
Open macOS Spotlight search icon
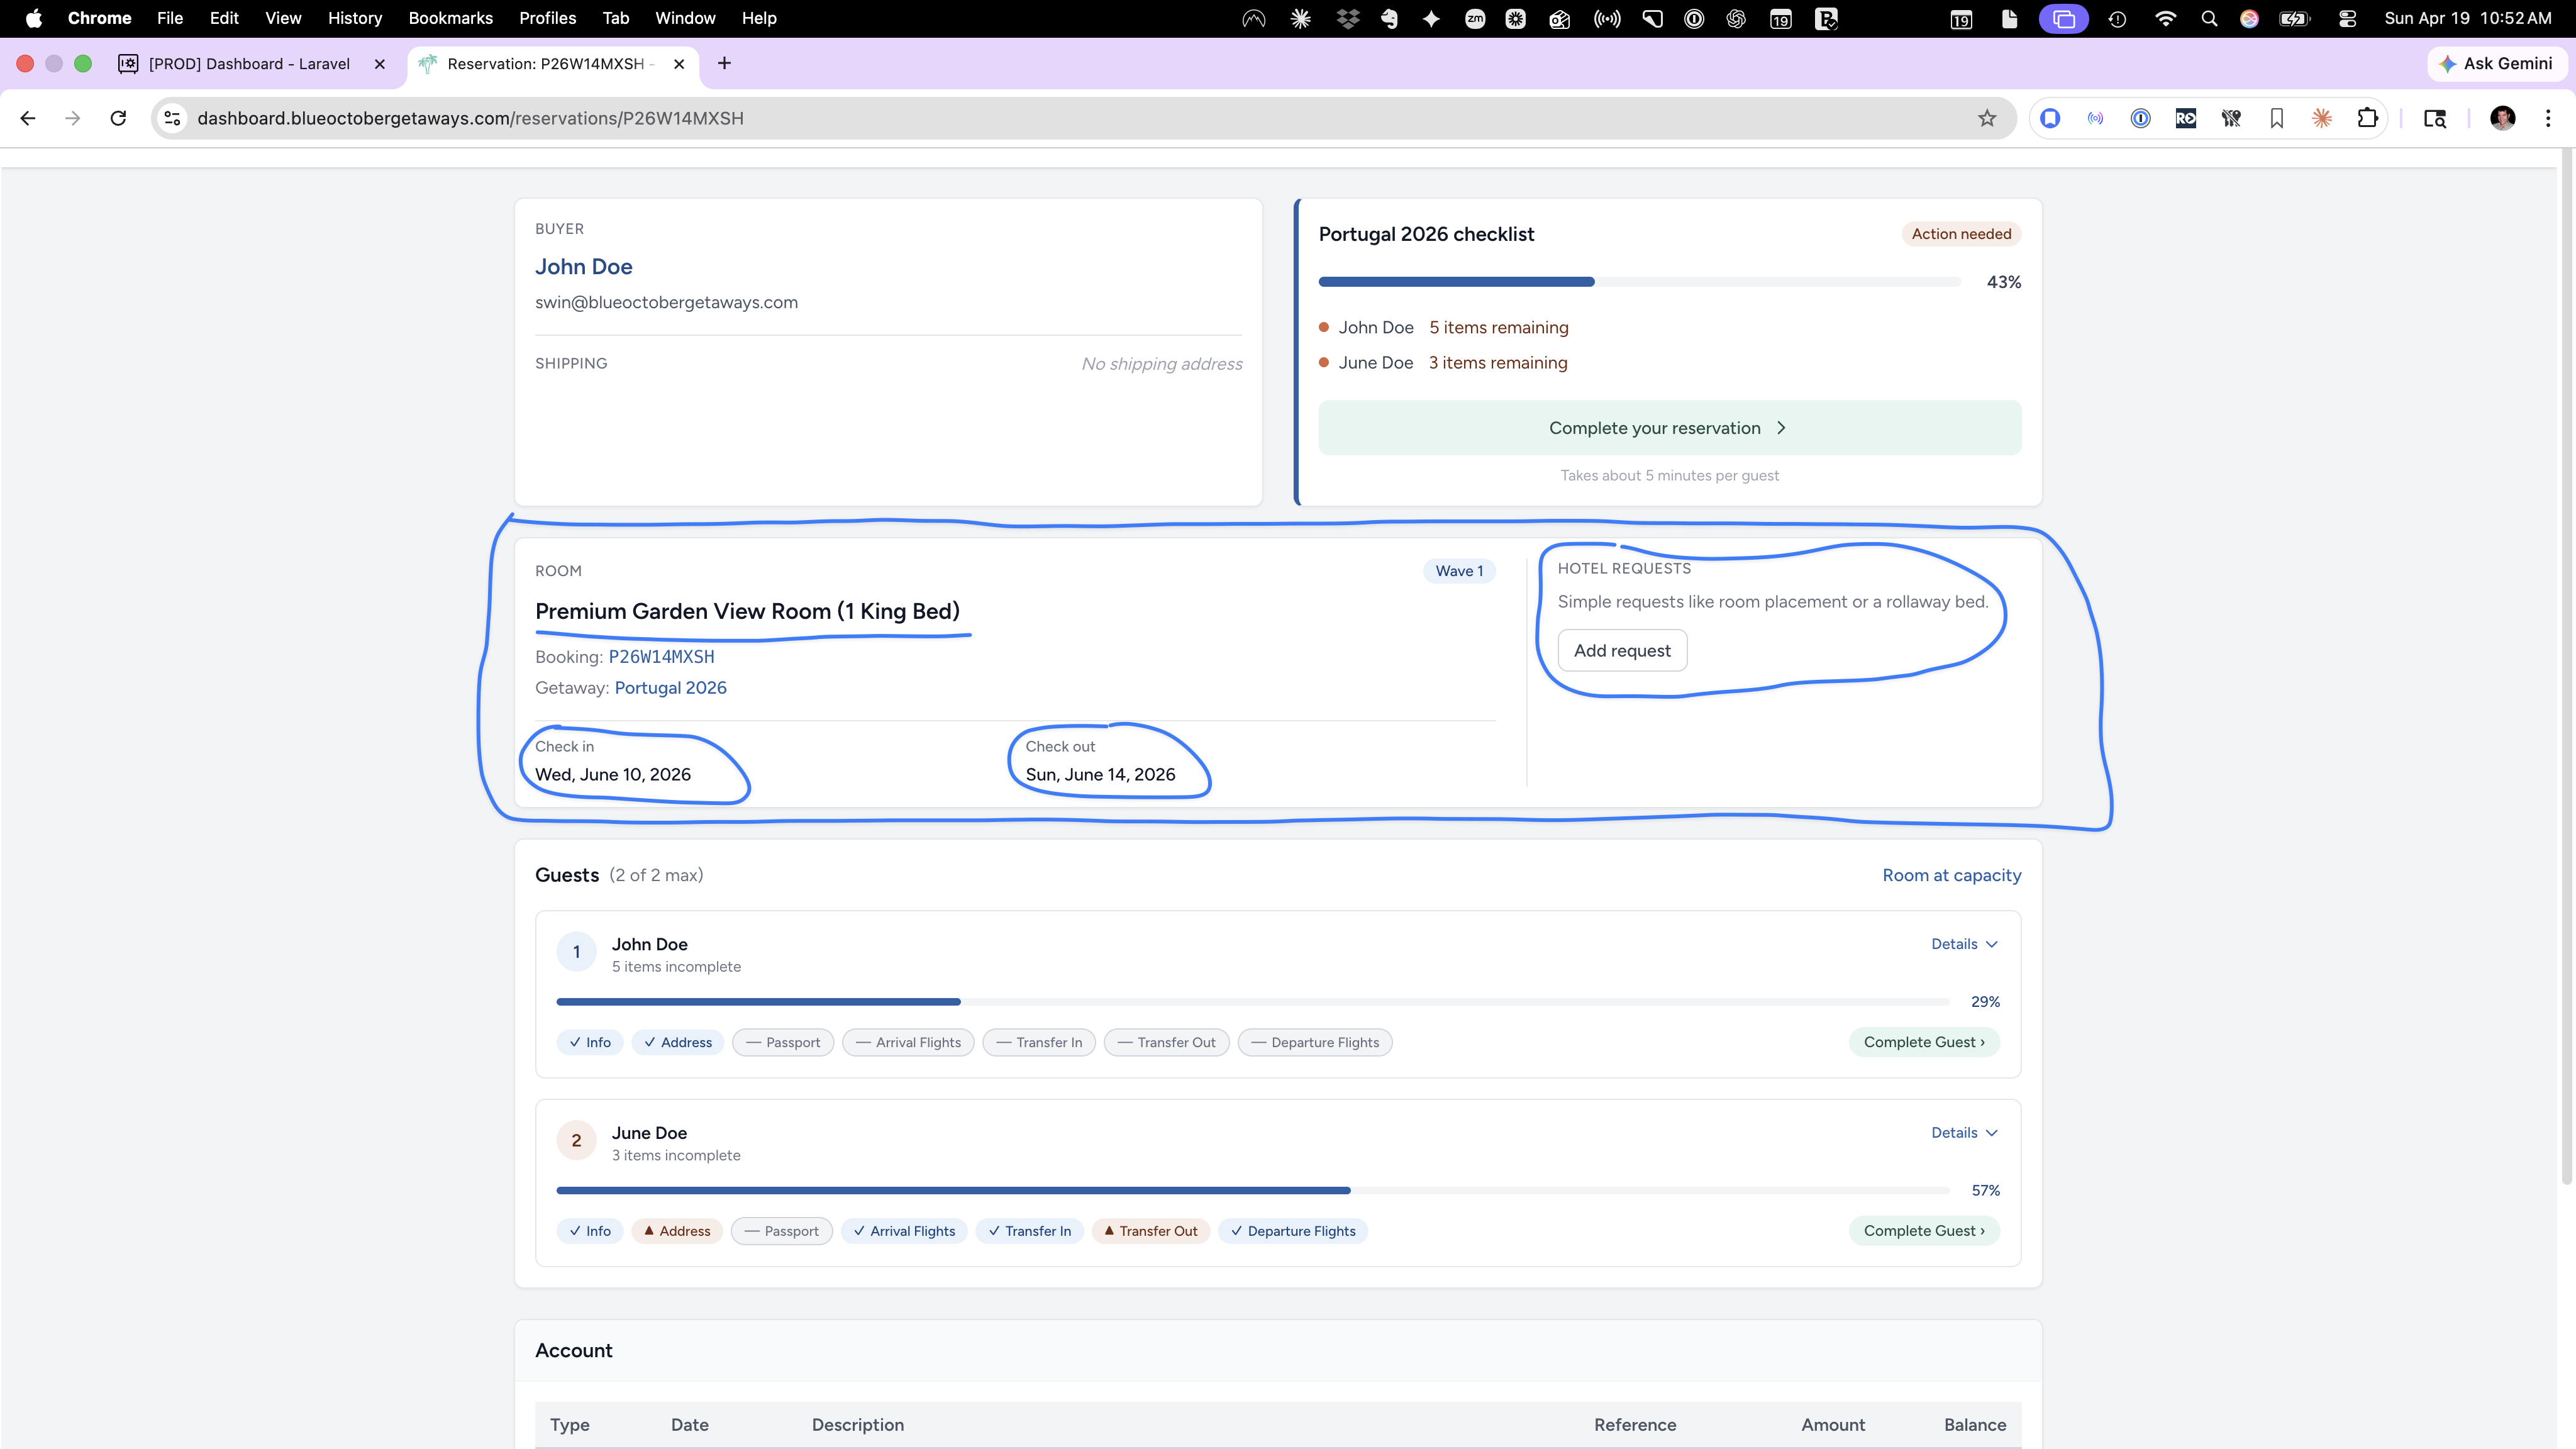click(x=2209, y=18)
